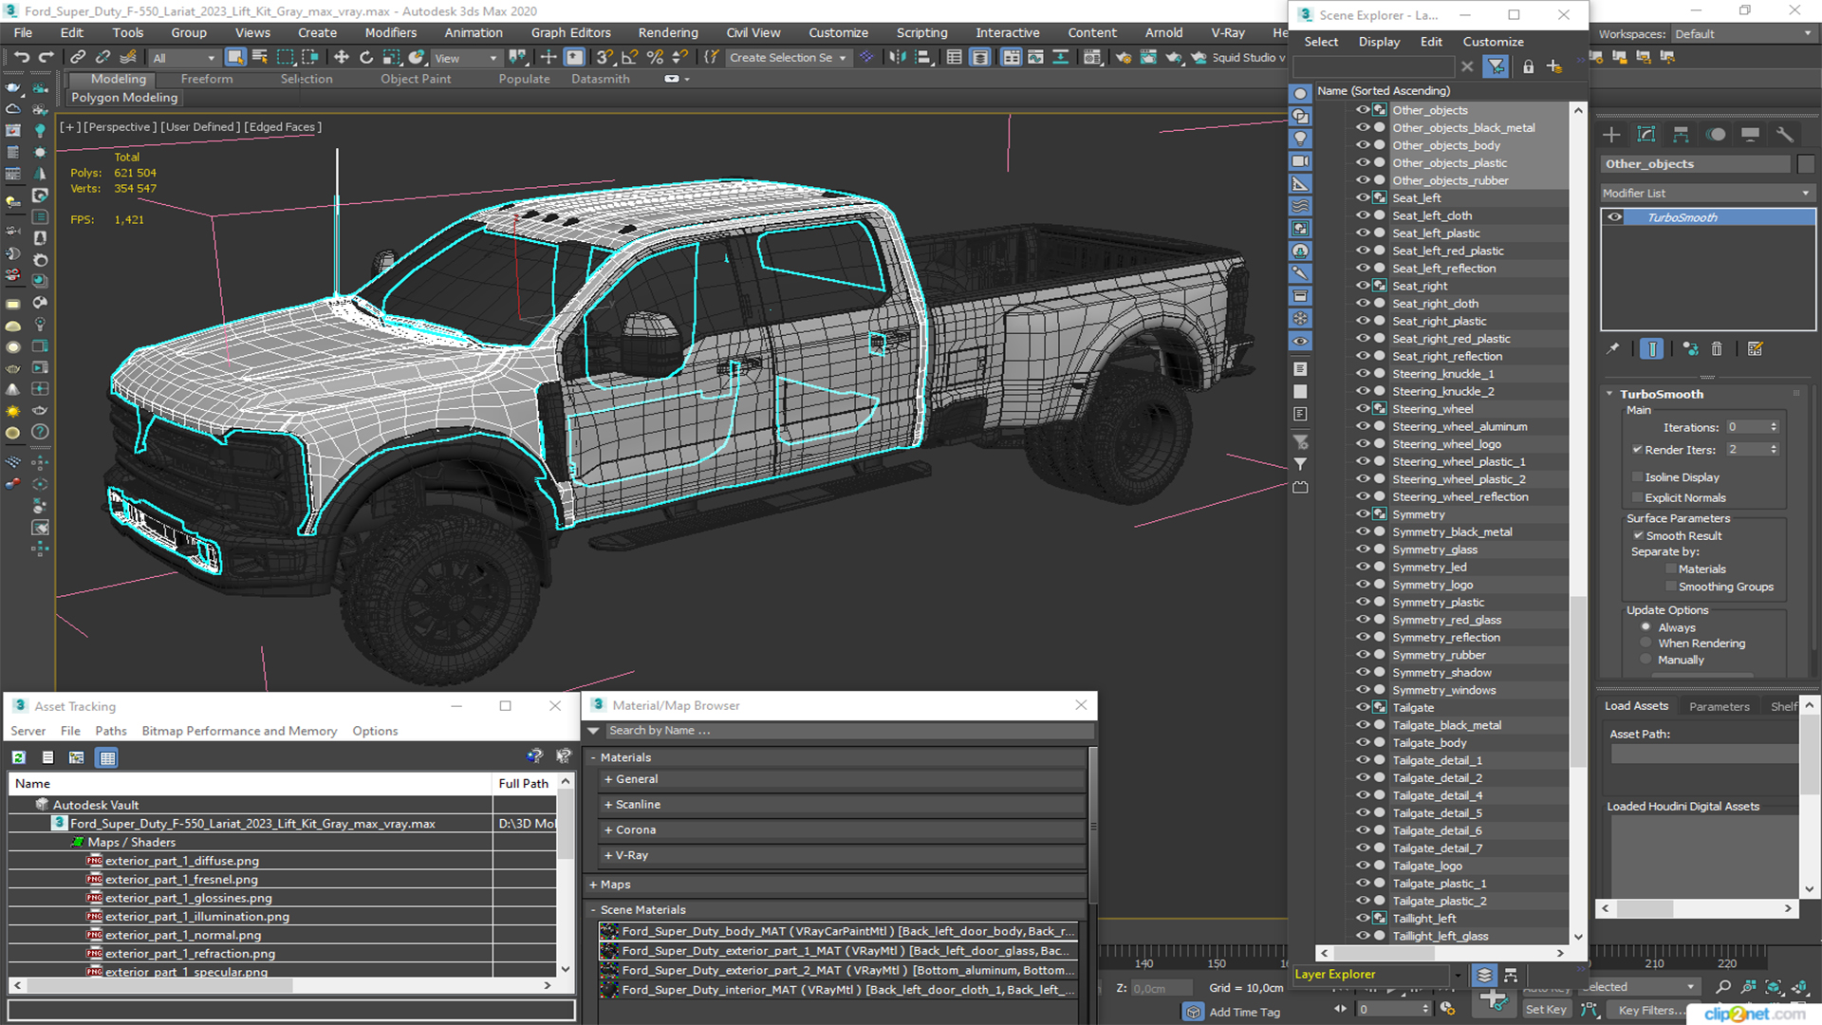Screen dimensions: 1822x1025
Task: Open the reference coordinate View dropdown
Action: point(465,58)
